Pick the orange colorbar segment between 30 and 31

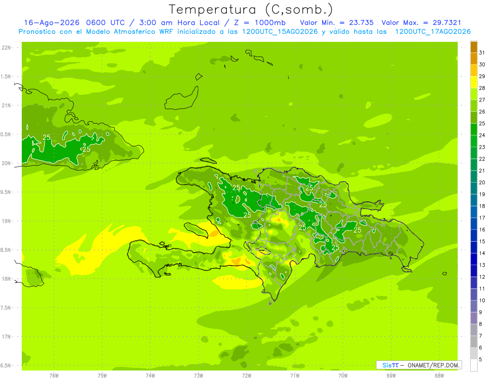click(x=474, y=58)
